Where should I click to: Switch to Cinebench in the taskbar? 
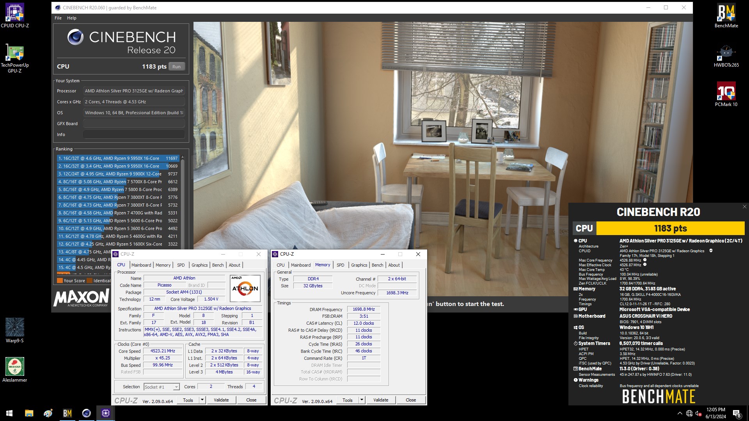coord(87,413)
